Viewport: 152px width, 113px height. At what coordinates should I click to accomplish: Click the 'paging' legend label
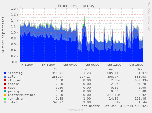tap(13, 91)
